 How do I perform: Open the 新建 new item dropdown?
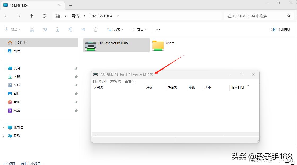click(12, 29)
